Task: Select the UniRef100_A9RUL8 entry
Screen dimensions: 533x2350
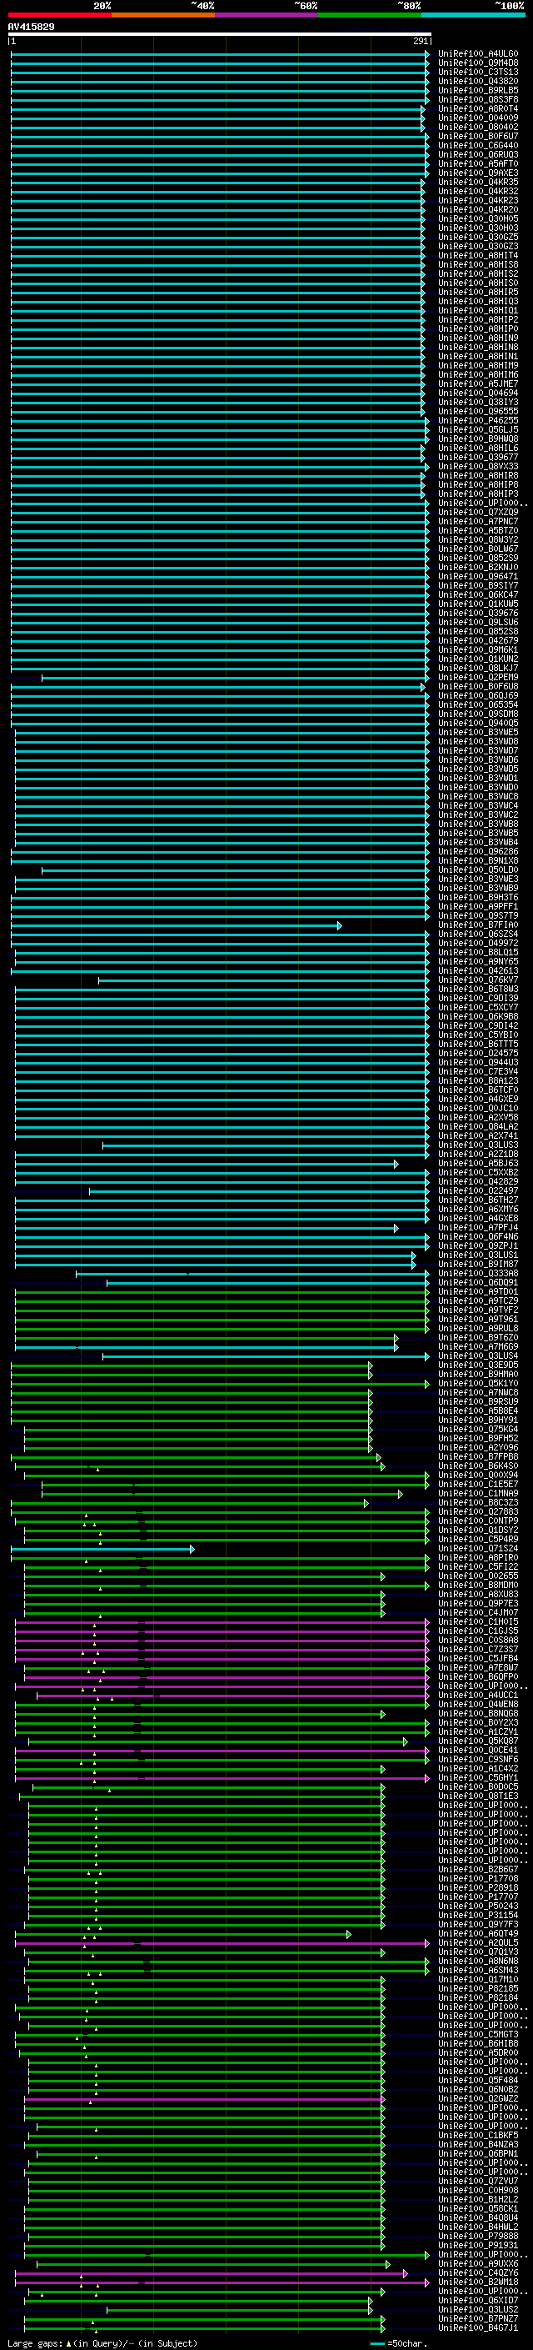Action: pyautogui.click(x=477, y=1328)
